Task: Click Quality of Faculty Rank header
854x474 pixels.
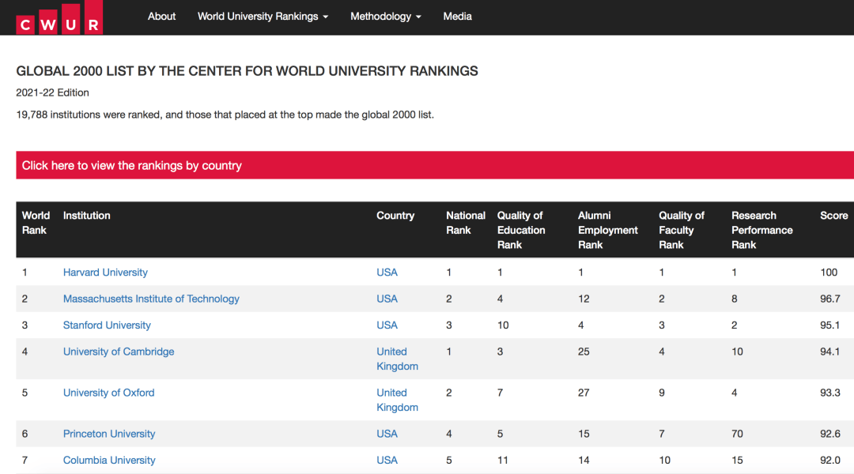Action: coord(682,230)
